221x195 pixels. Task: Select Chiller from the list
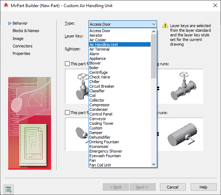(x=120, y=82)
